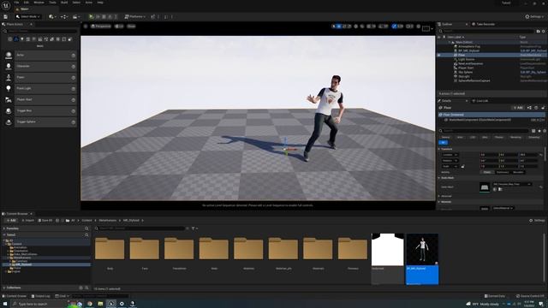The height and width of the screenshot is (308, 548).
Task: Collapse the Main (Editor) tree node
Action: pos(450,42)
